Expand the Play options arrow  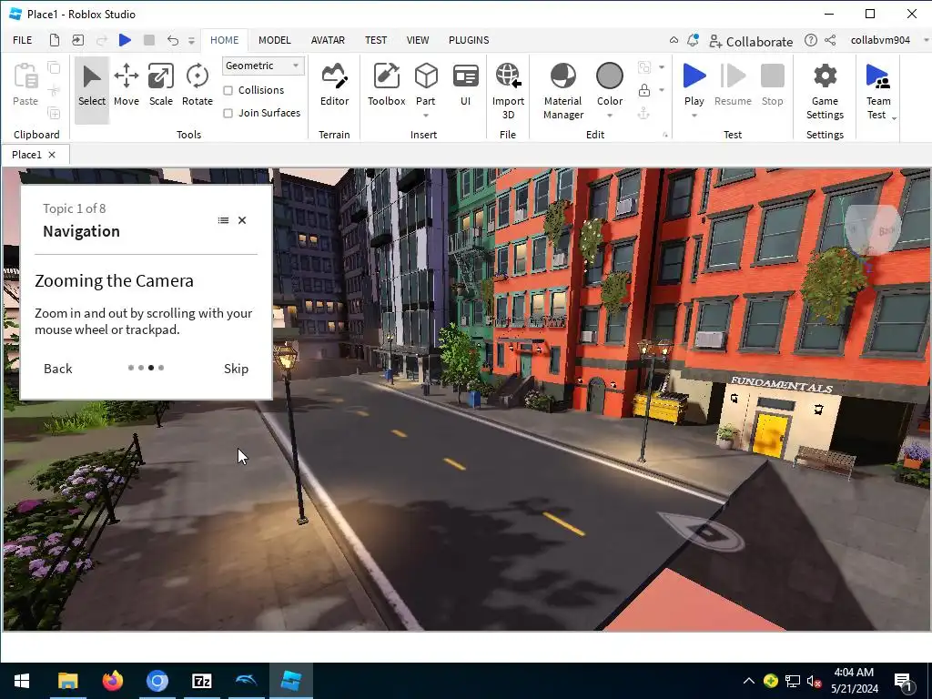[694, 116]
